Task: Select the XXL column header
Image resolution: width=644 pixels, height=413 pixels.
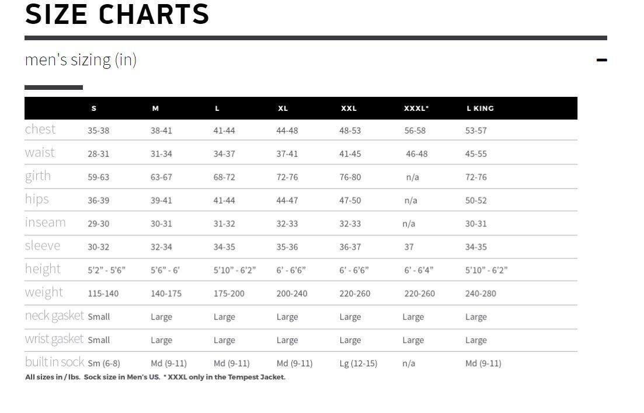Action: [349, 108]
